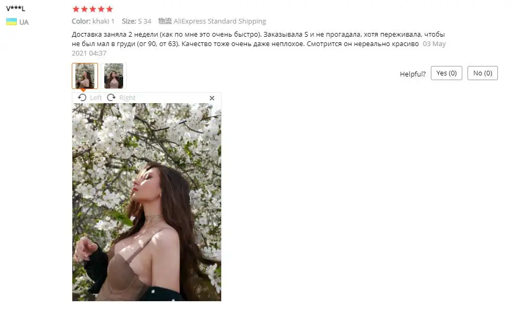Open the second review photo thumbnail
Image resolution: width=511 pixels, height=309 pixels.
tap(113, 76)
